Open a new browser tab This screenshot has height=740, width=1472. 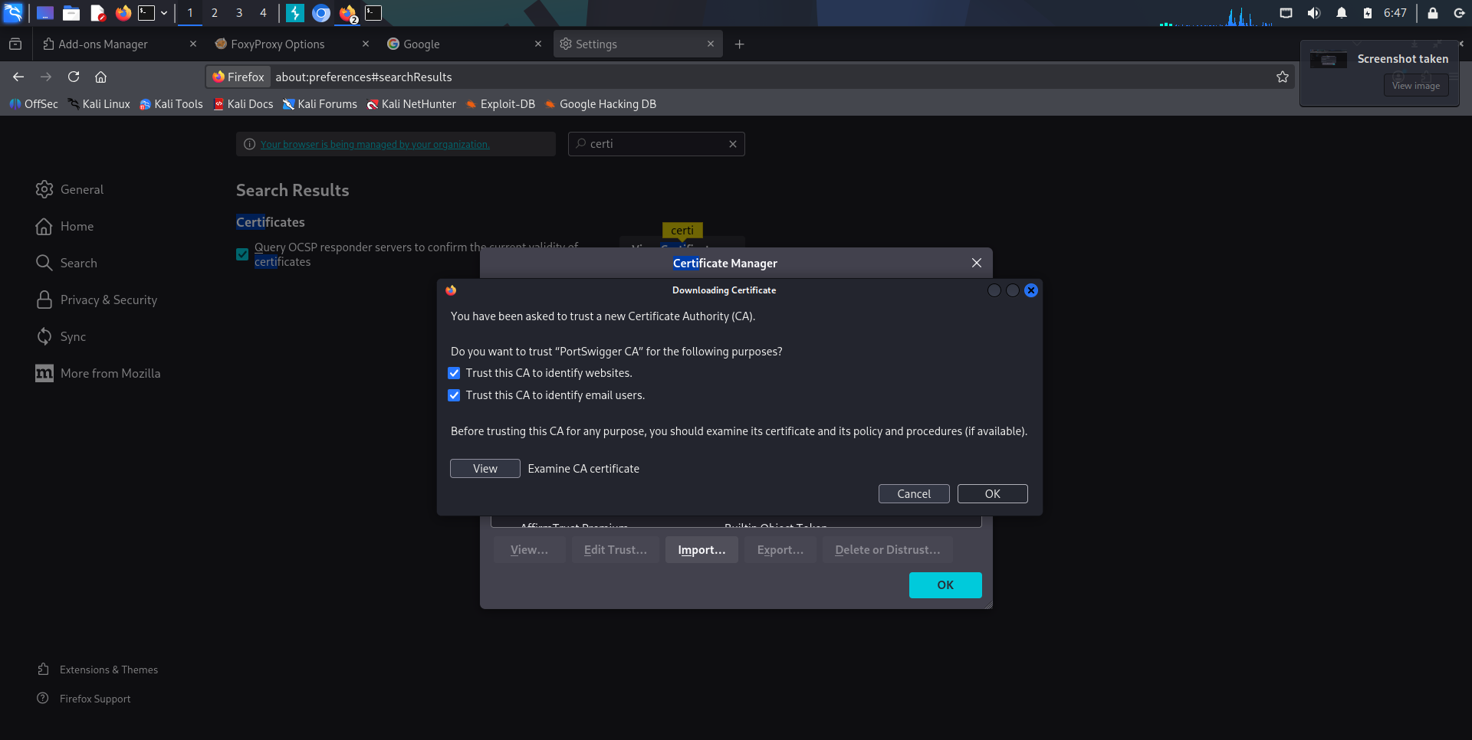(739, 44)
